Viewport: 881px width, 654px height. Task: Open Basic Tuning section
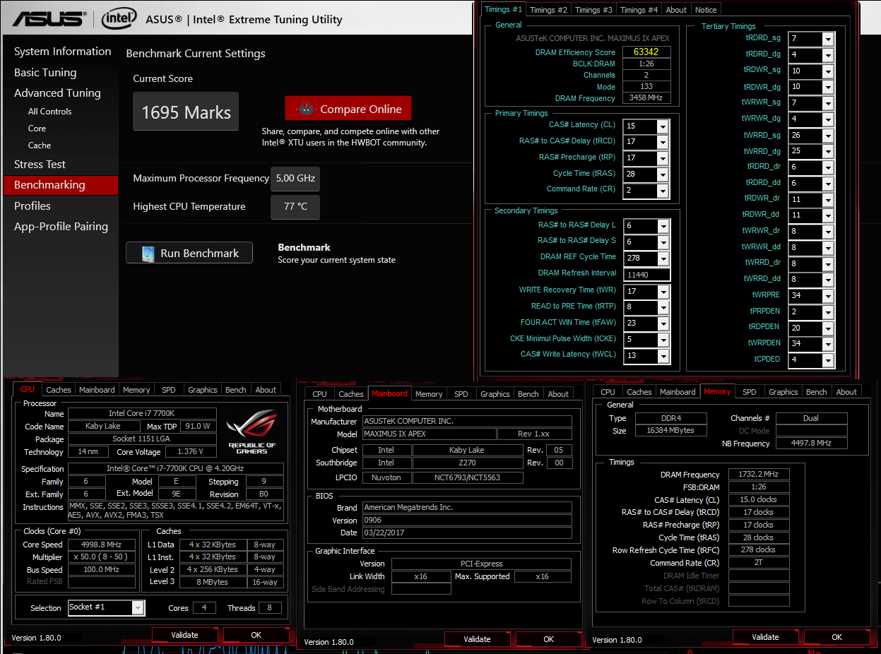pyautogui.click(x=45, y=72)
